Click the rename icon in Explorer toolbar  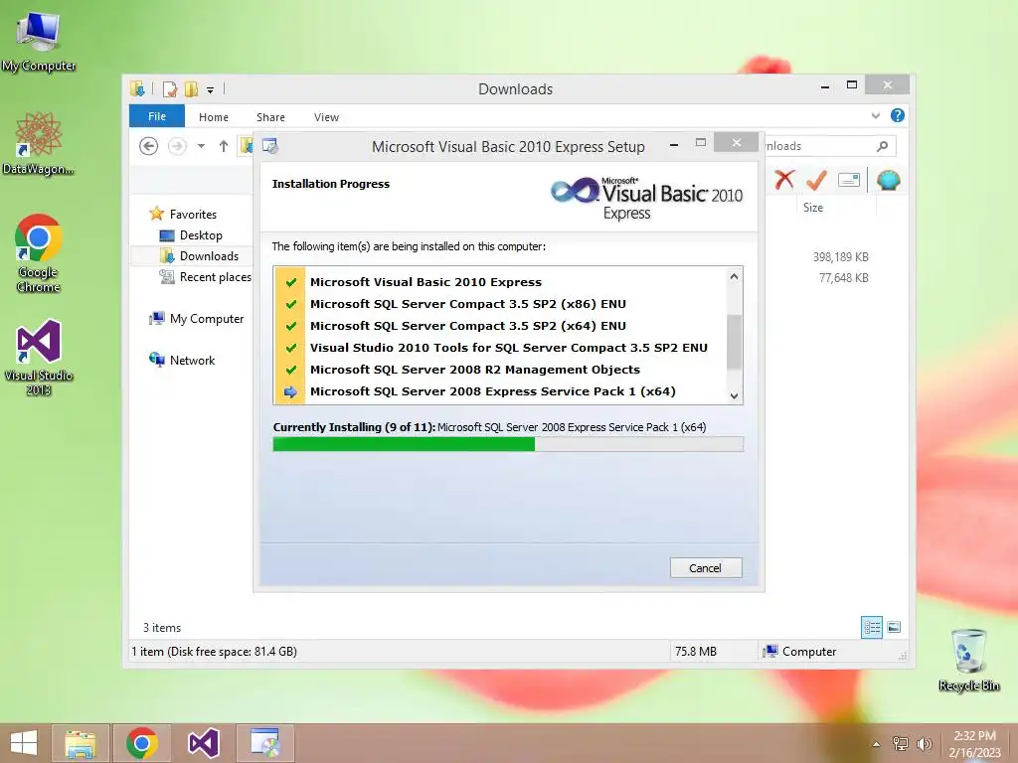coord(849,180)
